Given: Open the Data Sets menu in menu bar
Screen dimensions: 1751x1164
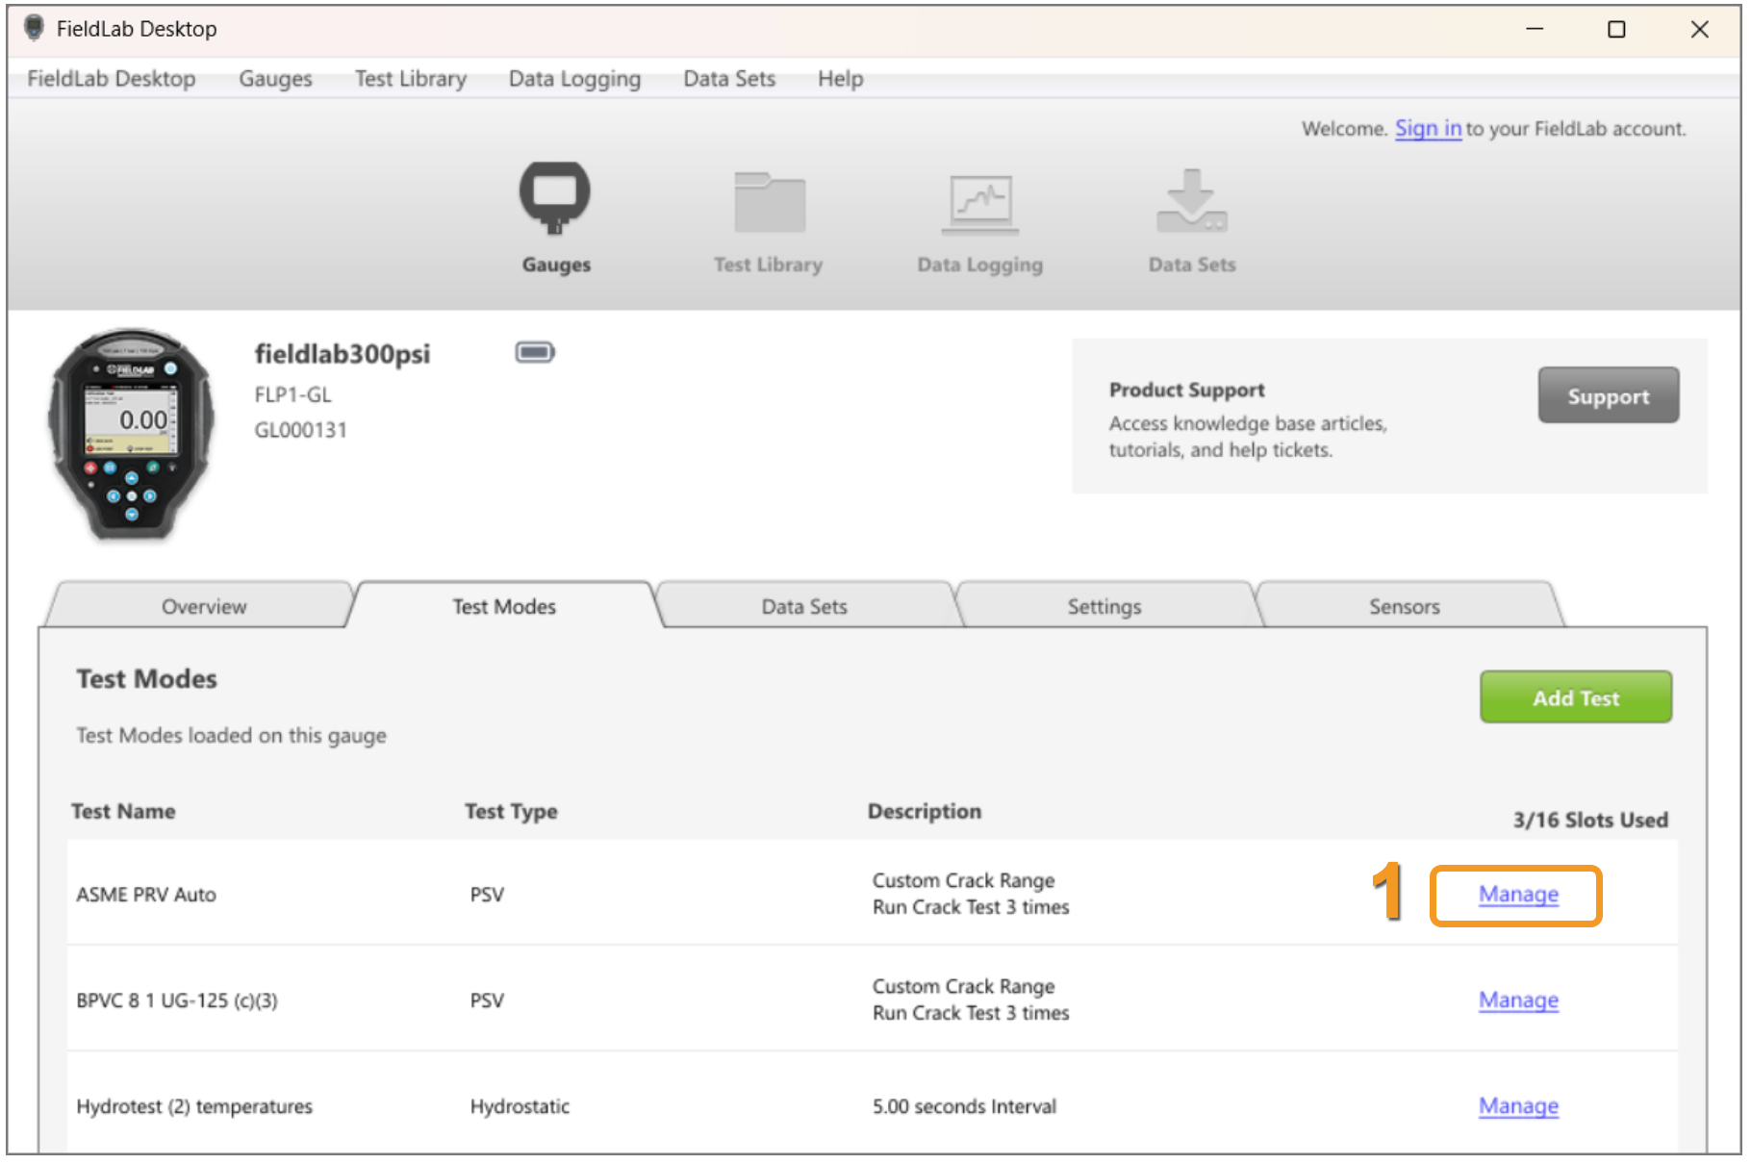Looking at the screenshot, I should click(x=729, y=79).
